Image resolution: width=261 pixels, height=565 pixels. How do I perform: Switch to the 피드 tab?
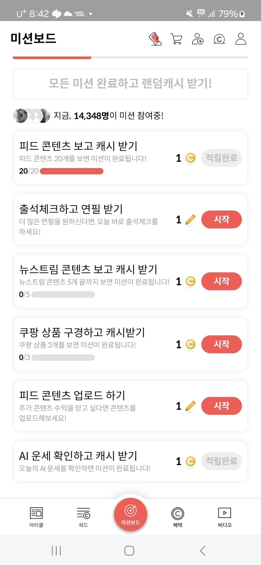coord(83,517)
